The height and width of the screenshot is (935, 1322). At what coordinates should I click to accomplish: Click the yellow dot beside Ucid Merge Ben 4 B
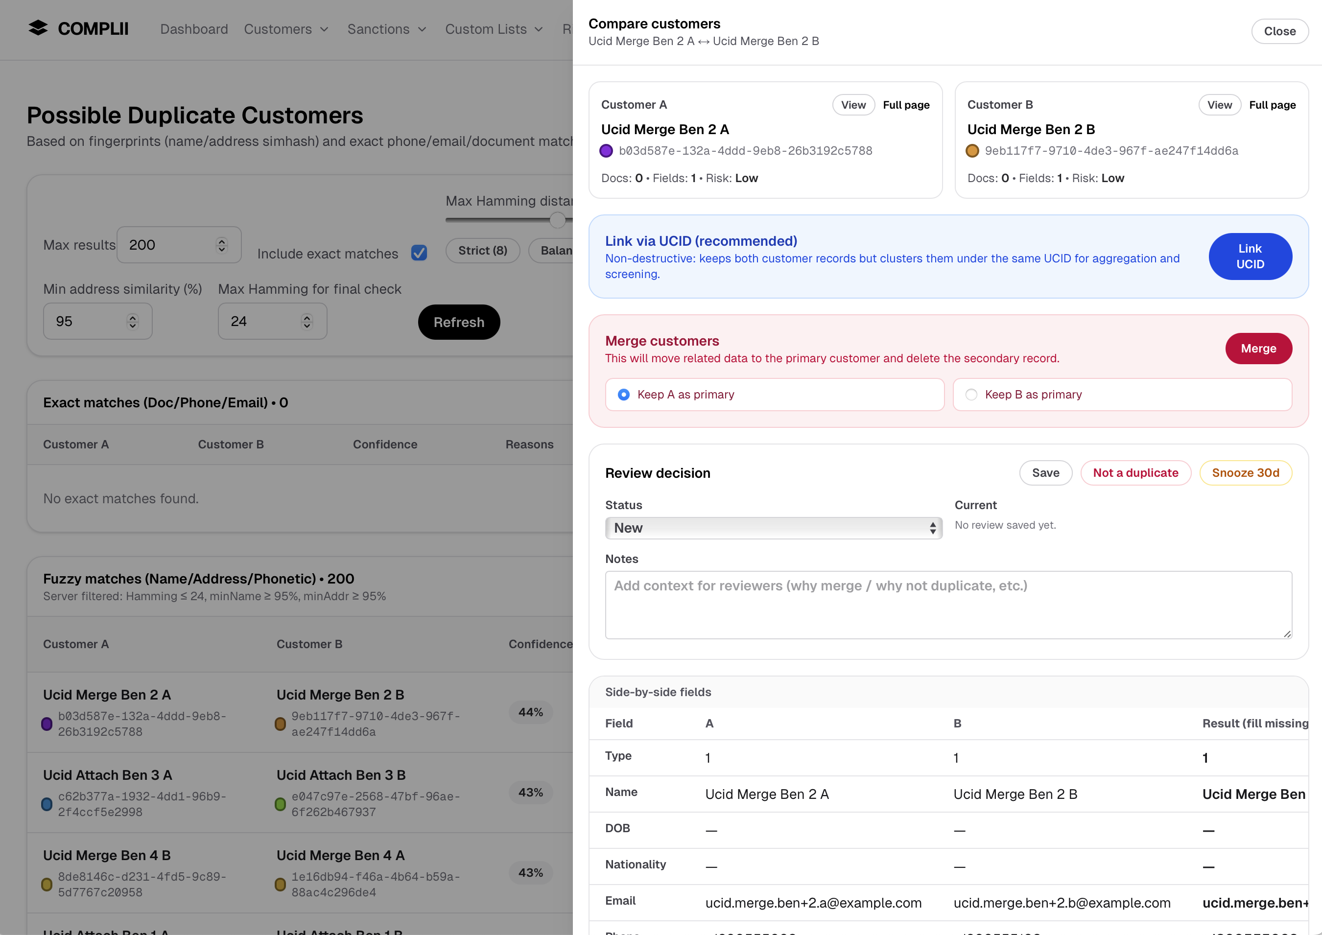(47, 885)
